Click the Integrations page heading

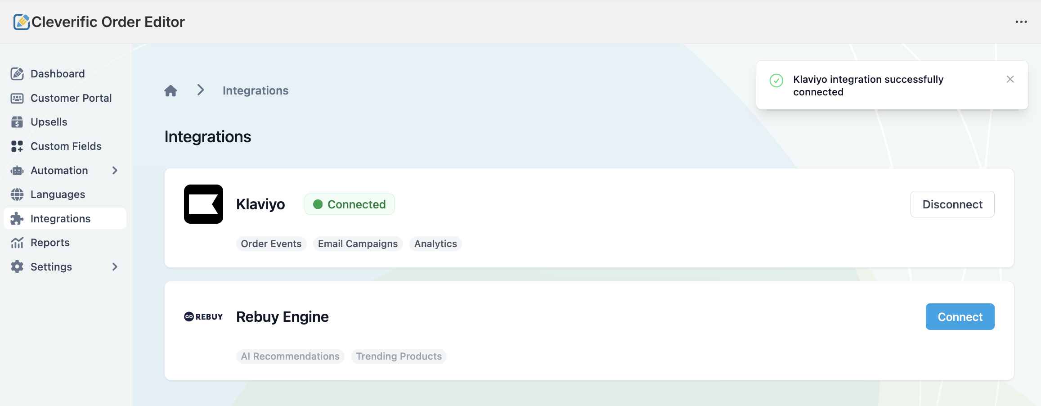click(208, 137)
